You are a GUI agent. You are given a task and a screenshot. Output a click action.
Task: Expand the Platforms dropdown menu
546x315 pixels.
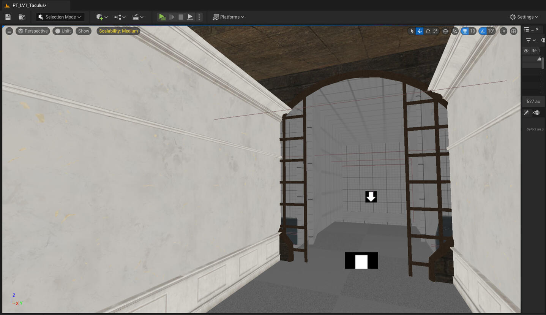(x=228, y=17)
